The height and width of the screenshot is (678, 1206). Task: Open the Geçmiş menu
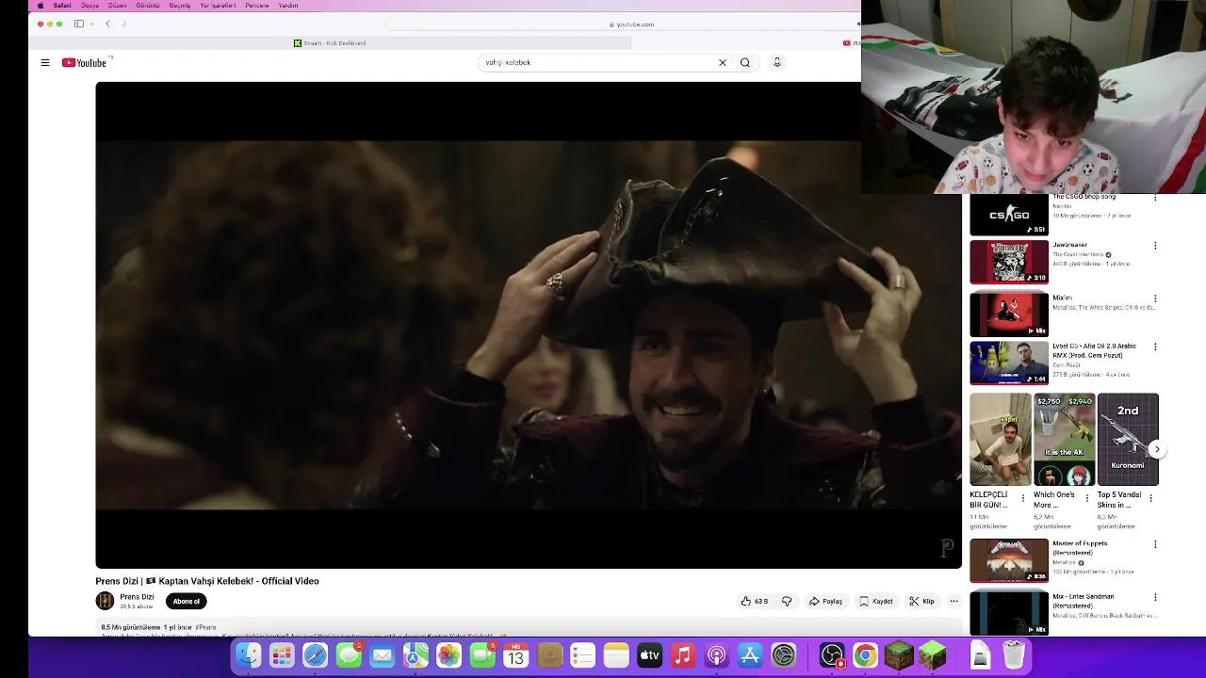pos(179,6)
